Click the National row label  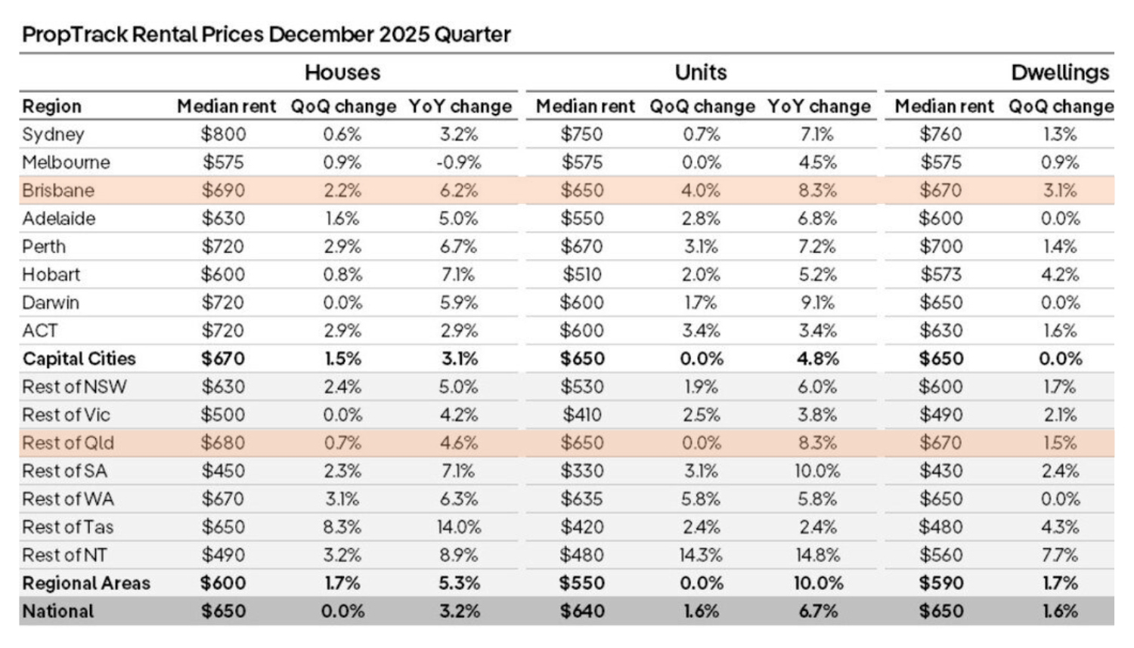58,611
